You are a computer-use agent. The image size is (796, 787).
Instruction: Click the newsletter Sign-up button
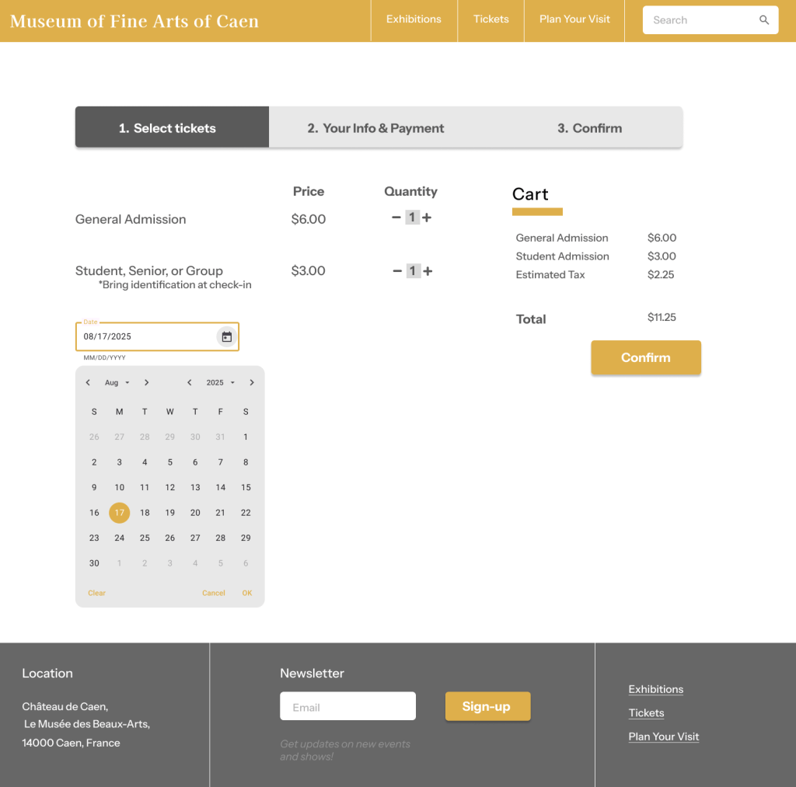point(487,707)
